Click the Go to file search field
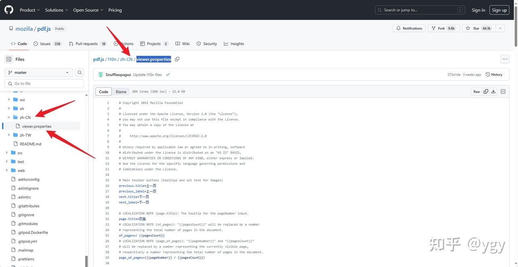Screen dimensions: 518x267 click(x=44, y=83)
